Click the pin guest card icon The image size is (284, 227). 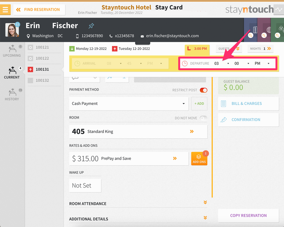[x=91, y=26]
